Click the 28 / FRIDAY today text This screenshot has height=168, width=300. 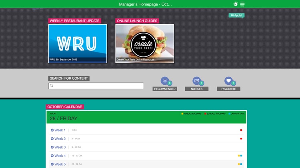[64, 119]
